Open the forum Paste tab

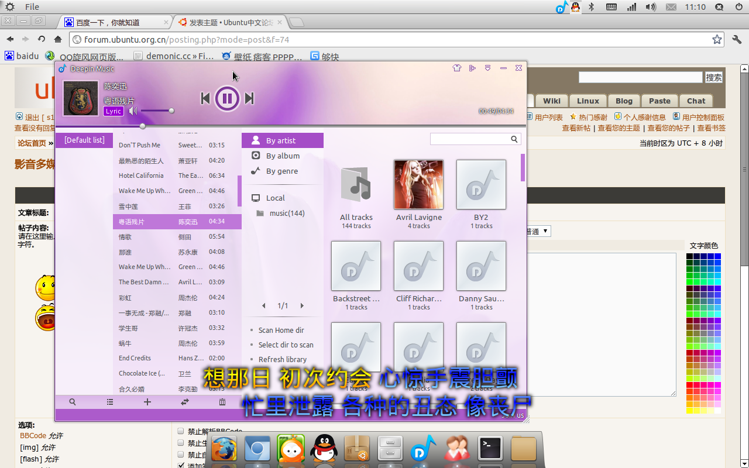pyautogui.click(x=659, y=101)
